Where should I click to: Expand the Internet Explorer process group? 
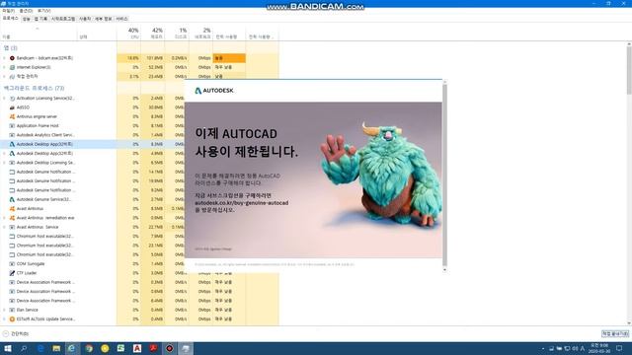[x=4, y=67]
